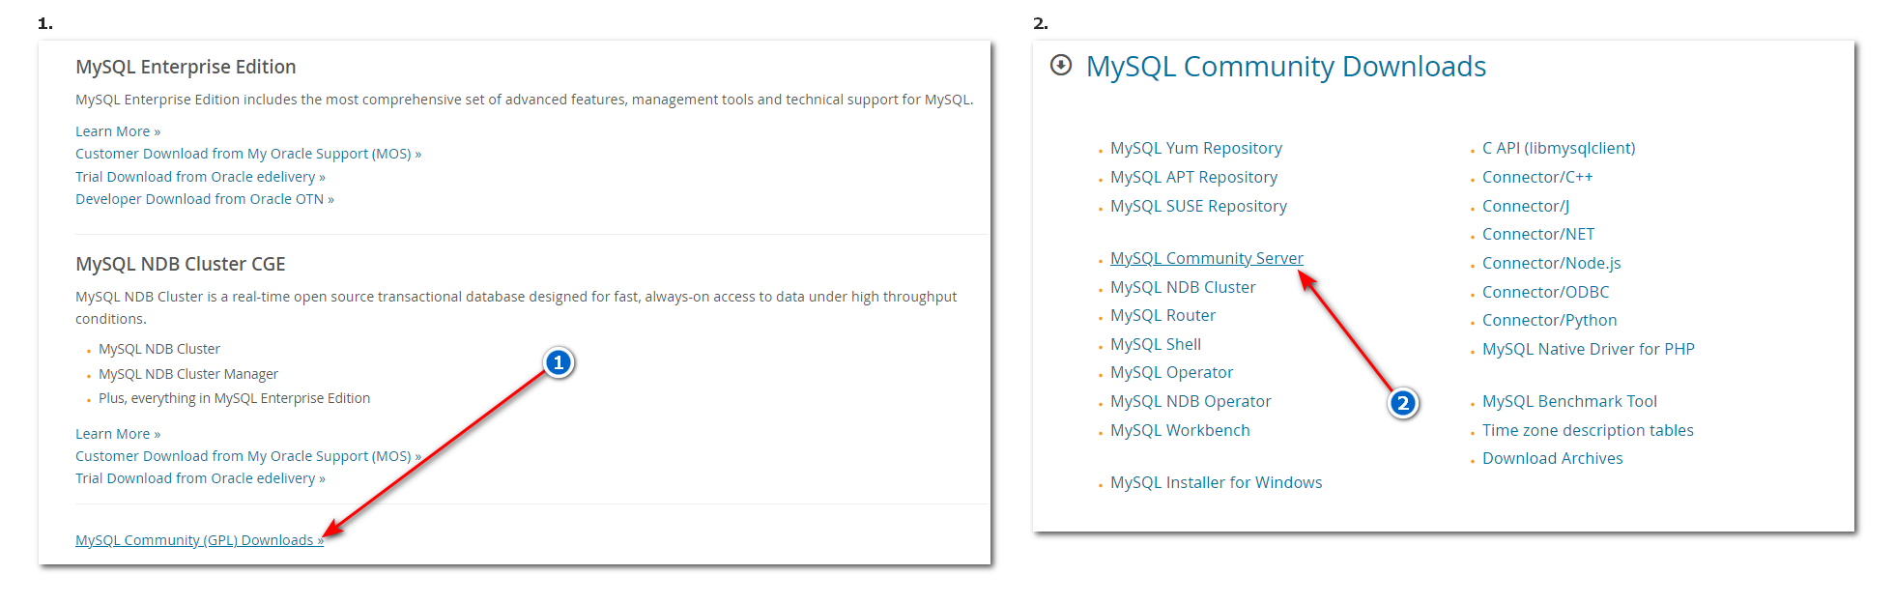Click the blue numbered marker 2

click(x=1403, y=403)
